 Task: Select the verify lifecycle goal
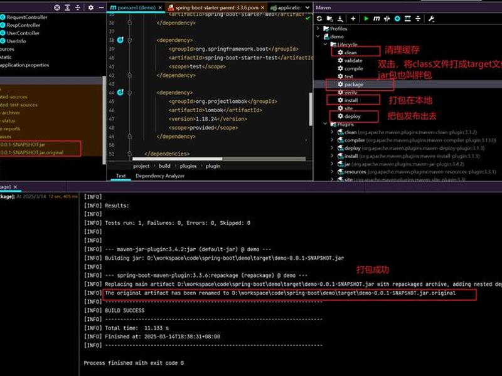point(348,92)
